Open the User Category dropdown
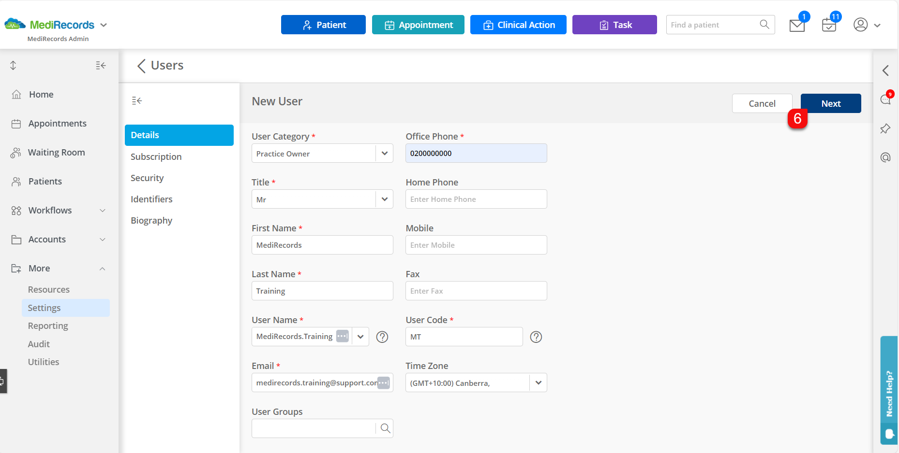This screenshot has width=899, height=453. [385, 153]
